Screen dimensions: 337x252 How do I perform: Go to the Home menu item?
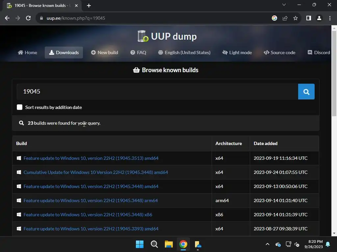coord(28,52)
